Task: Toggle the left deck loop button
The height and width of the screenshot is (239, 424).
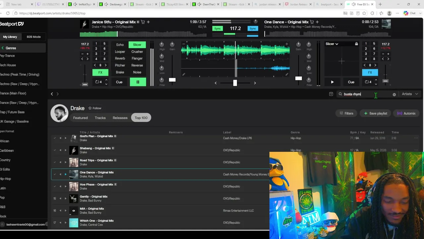Action: pos(99,82)
